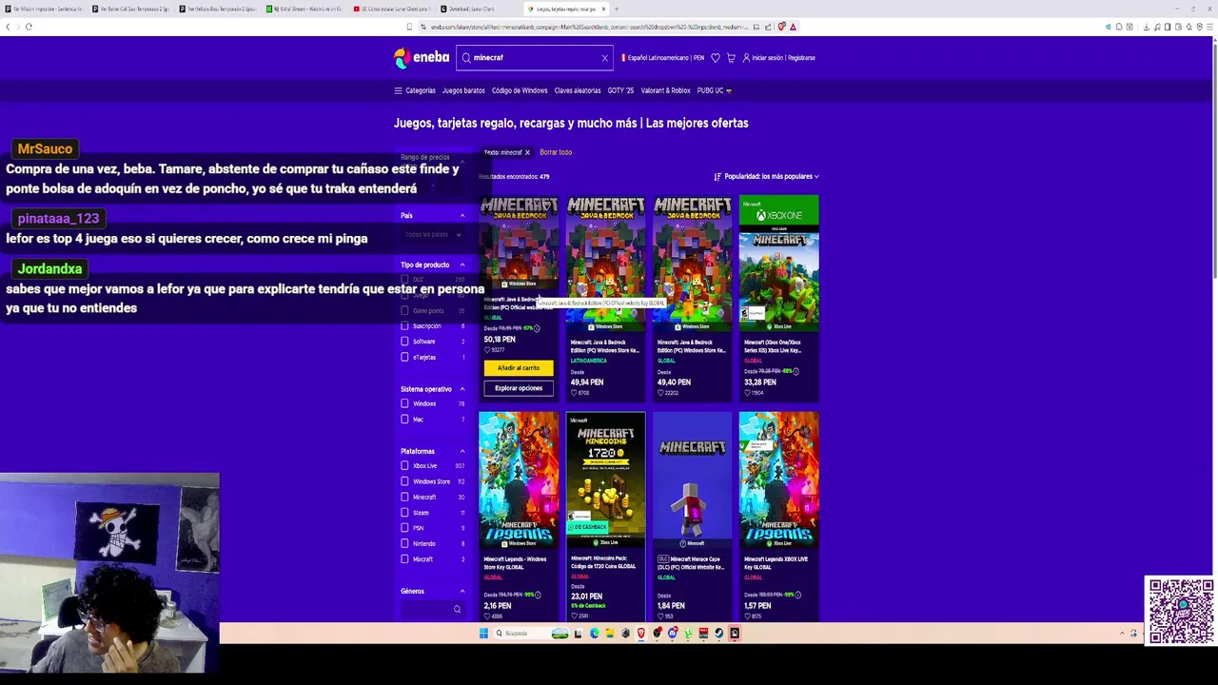This screenshot has width=1218, height=685.
Task: Click the heart count 93277 on first product
Action: coord(495,350)
